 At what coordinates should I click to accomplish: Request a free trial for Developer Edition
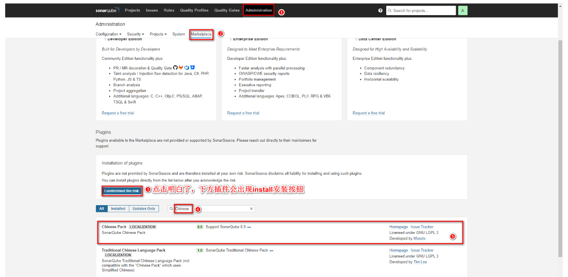[118, 113]
